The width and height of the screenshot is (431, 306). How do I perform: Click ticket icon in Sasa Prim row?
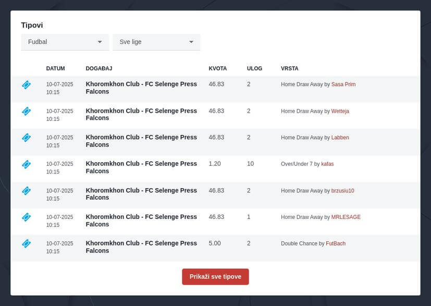(x=27, y=84)
